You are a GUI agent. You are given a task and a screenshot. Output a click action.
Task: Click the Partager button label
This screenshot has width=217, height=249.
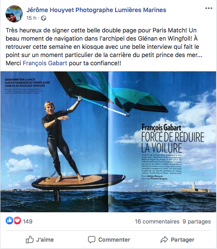(x=182, y=239)
